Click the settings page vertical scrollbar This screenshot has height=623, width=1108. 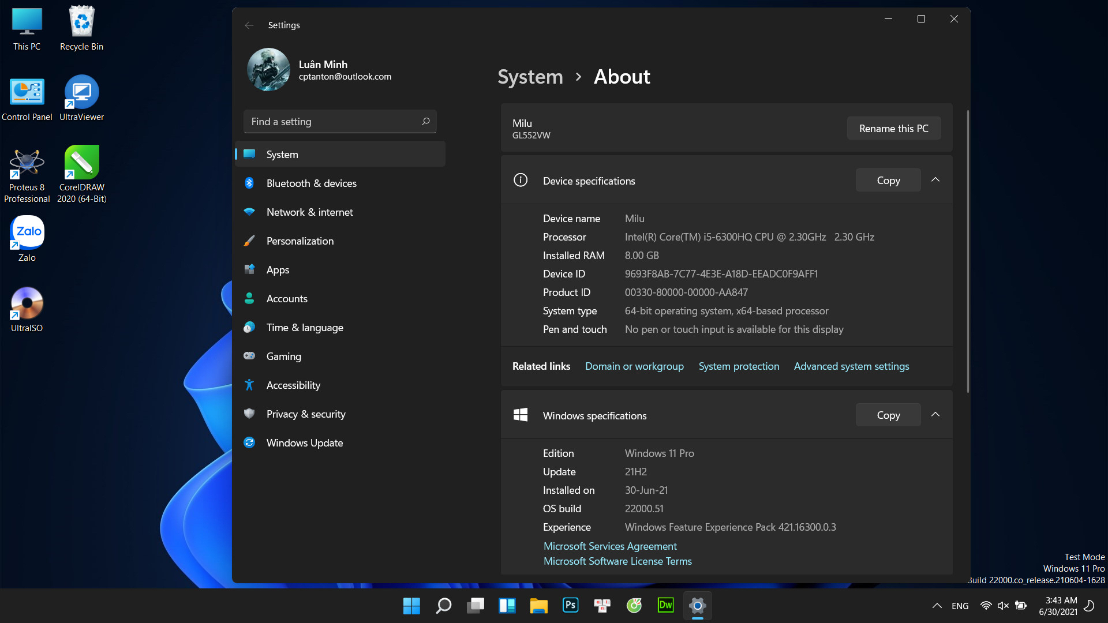point(968,251)
